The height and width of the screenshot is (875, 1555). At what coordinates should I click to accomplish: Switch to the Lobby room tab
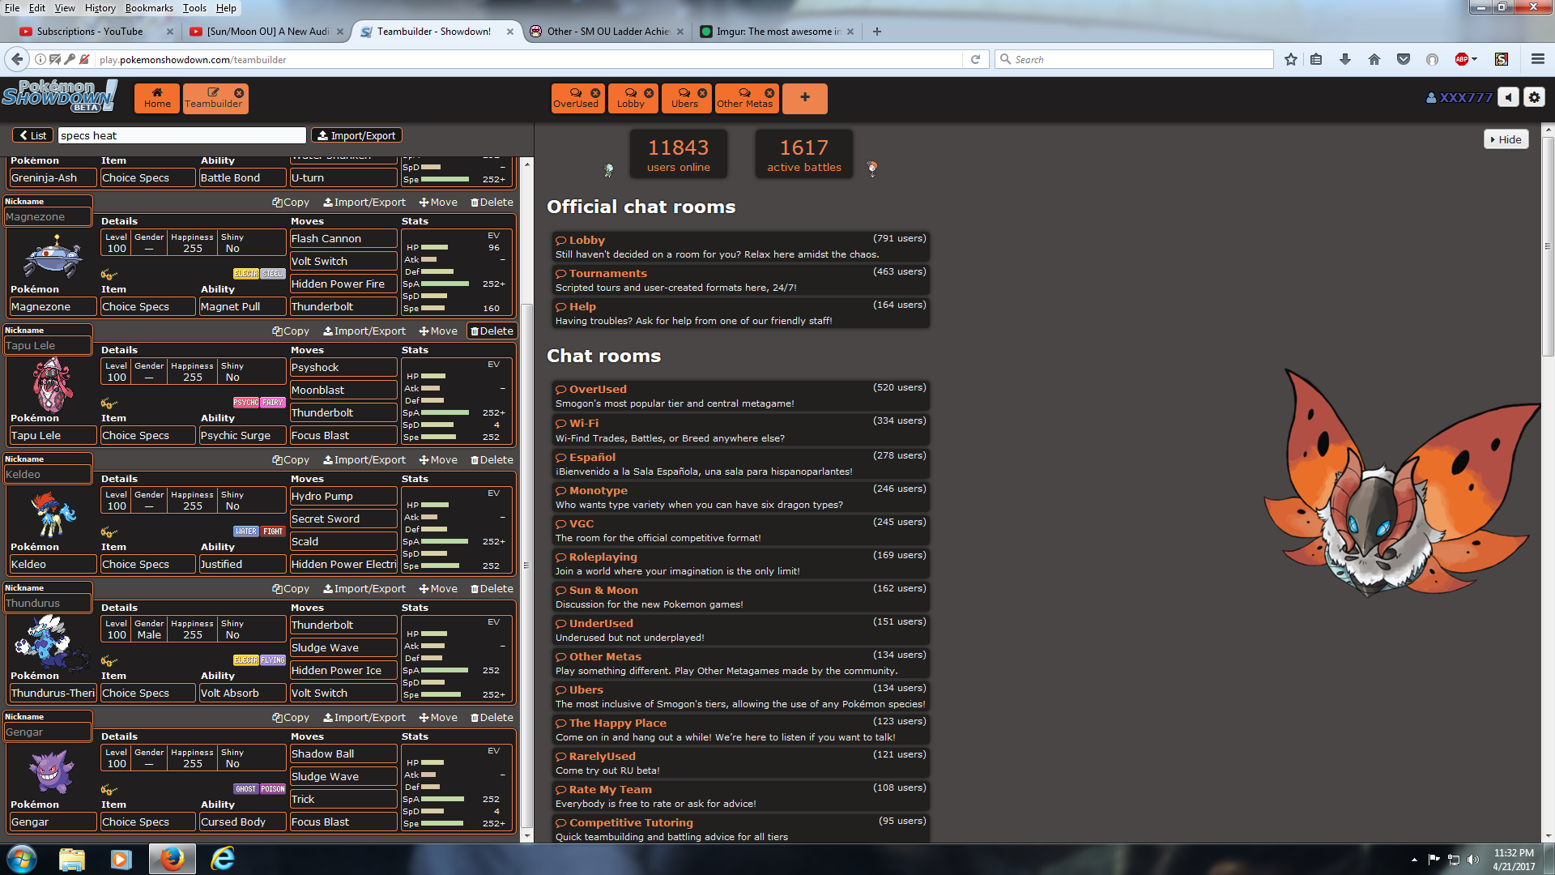[x=630, y=98]
